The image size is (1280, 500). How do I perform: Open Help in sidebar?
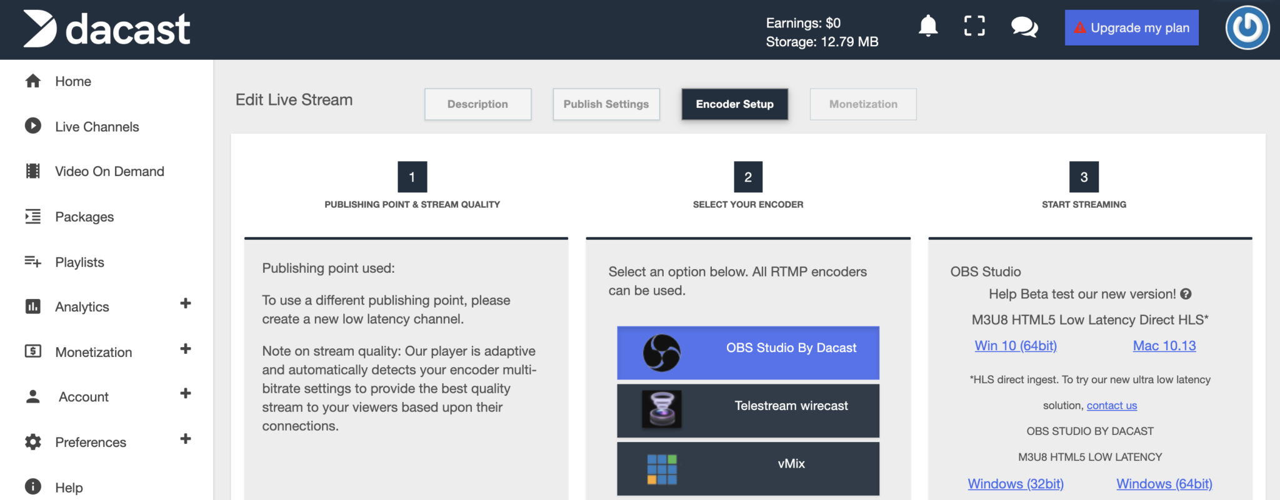69,488
